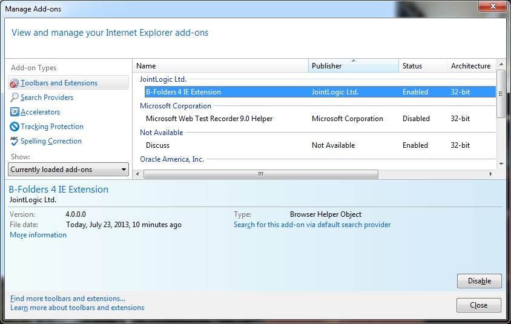Image resolution: width=511 pixels, height=324 pixels.
Task: Sort by the Status column header
Action: pyautogui.click(x=423, y=66)
